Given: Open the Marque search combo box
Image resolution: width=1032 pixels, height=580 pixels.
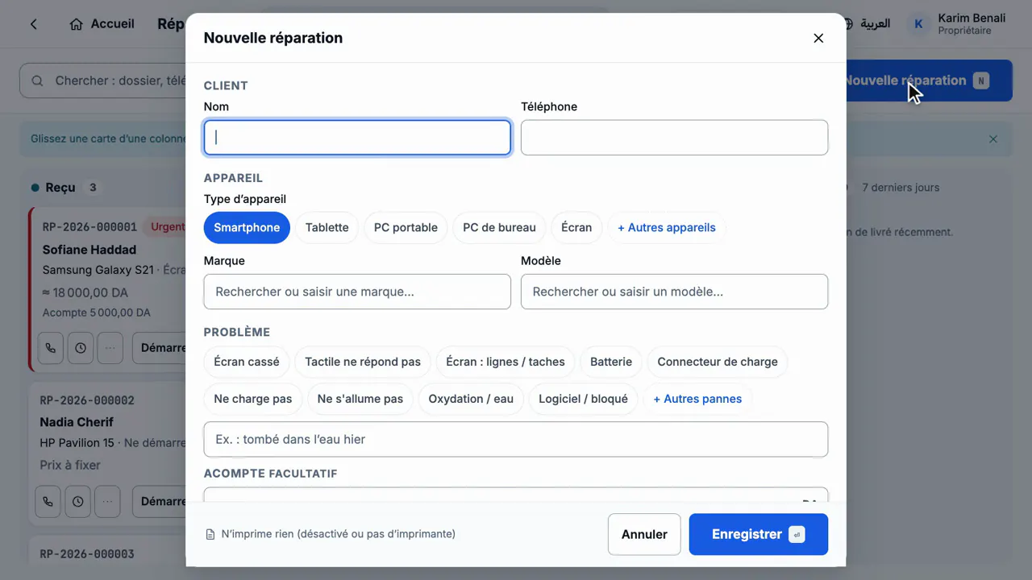Looking at the screenshot, I should coord(357,292).
